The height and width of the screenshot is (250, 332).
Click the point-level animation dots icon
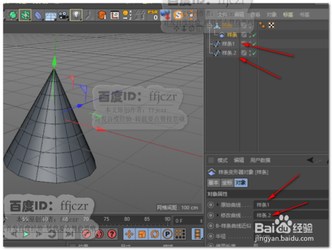click(x=180, y=234)
